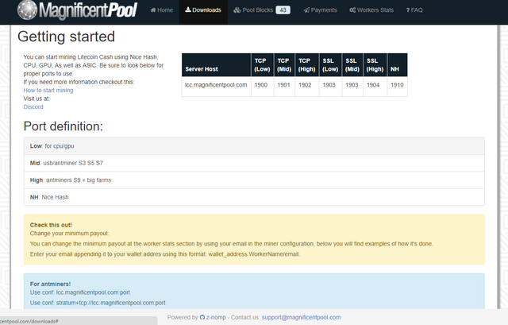Click the NH: Nice Hash row
This screenshot has height=325, width=508.
pos(254,197)
